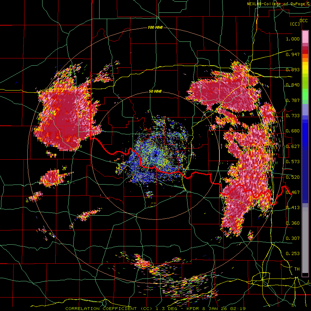Pick the light pink band atop the color bar

[x=305, y=37]
